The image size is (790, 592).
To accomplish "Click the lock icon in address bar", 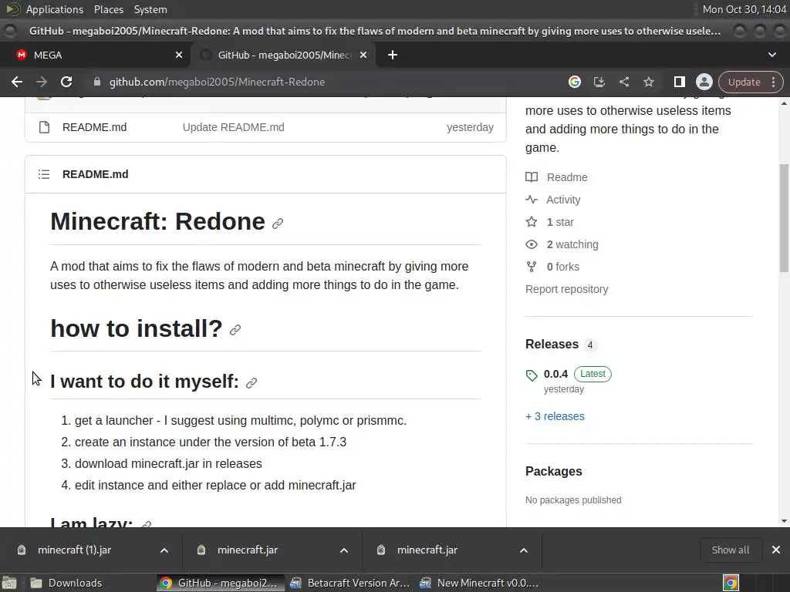I will tap(97, 82).
